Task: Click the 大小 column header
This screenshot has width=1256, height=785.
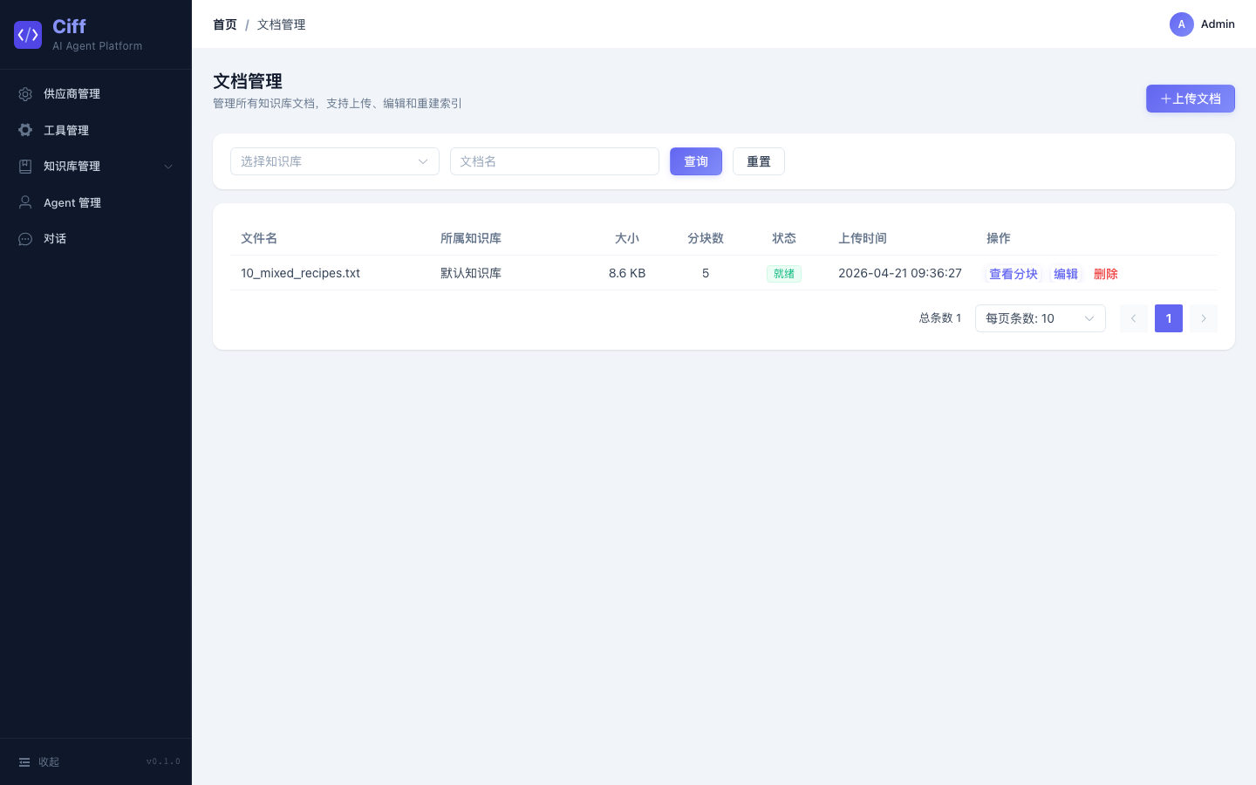Action: 627,238
